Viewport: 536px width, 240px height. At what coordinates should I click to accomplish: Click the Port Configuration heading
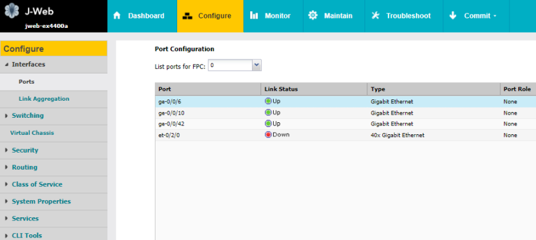(x=185, y=49)
